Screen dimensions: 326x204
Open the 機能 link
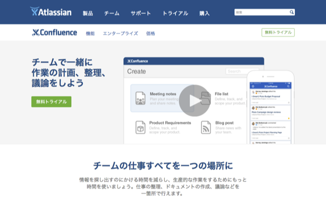[x=90, y=34]
